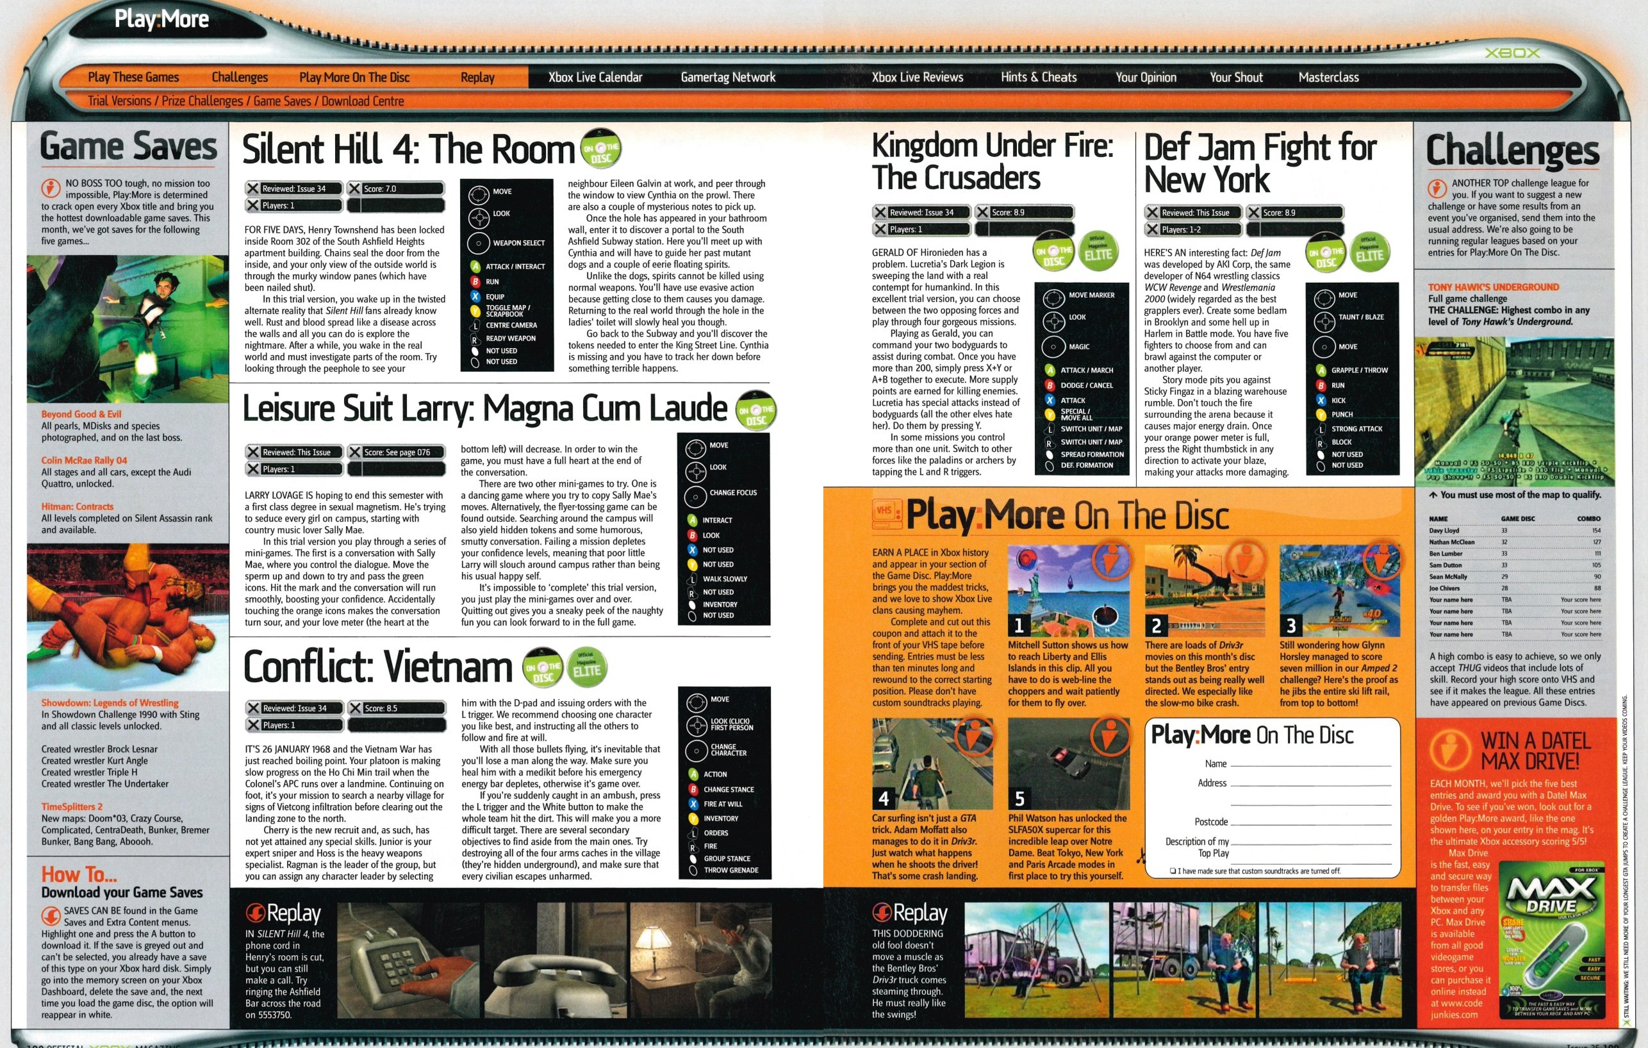1648x1048 pixels.
Task: Open clip 3, the Amped 2 snowboarding screenshot
Action: pos(1339,591)
